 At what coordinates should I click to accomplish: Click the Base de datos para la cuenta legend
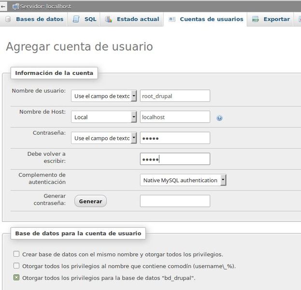pyautogui.click(x=78, y=233)
